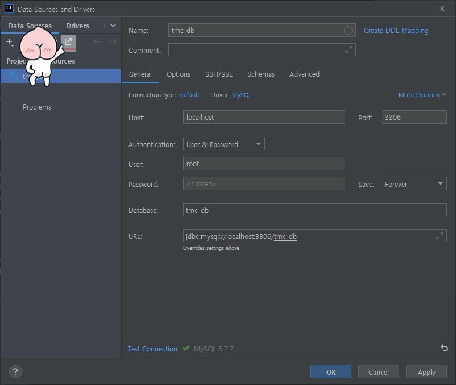Click the MySQL driver link
The height and width of the screenshot is (385, 456).
pos(242,95)
